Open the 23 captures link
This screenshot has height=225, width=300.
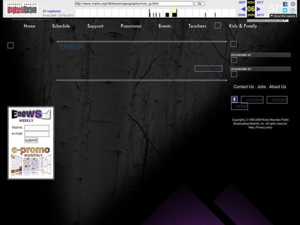52,11
